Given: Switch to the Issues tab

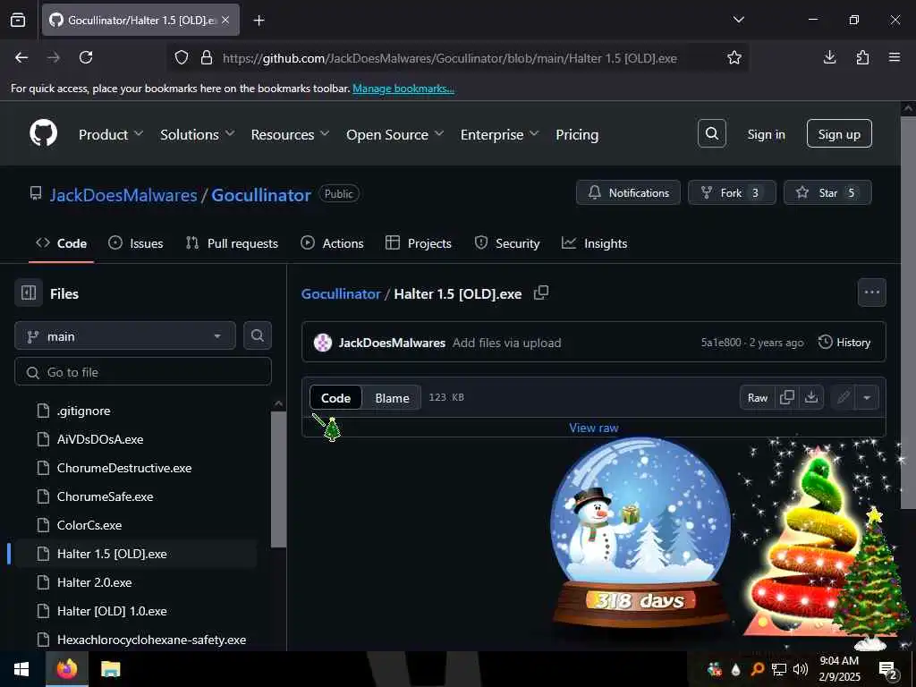Looking at the screenshot, I should pos(136,243).
